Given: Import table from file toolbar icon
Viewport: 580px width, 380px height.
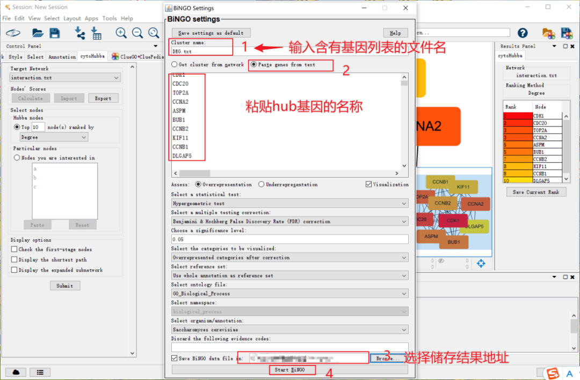Looking at the screenshot, I should coord(96,33).
